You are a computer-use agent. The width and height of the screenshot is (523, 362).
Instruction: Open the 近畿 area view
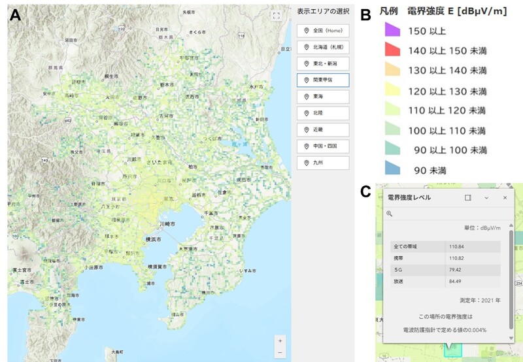(323, 129)
